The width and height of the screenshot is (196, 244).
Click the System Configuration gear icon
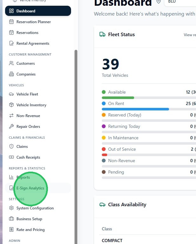11,208
